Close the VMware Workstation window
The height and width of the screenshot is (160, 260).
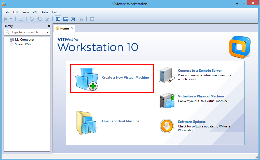[x=253, y=3]
